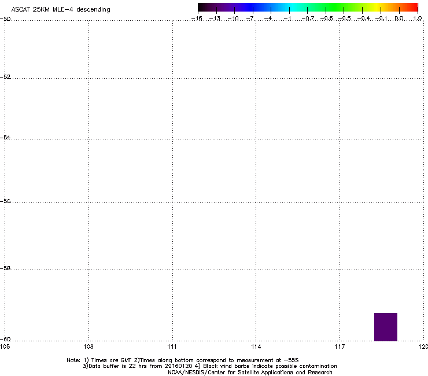Viewport: 428px width, 376px height.
Task: Click the 114 longitude axis label
Action: click(256, 346)
